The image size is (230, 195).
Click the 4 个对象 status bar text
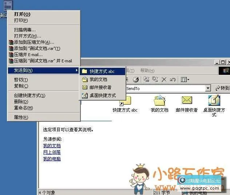coord(47,192)
